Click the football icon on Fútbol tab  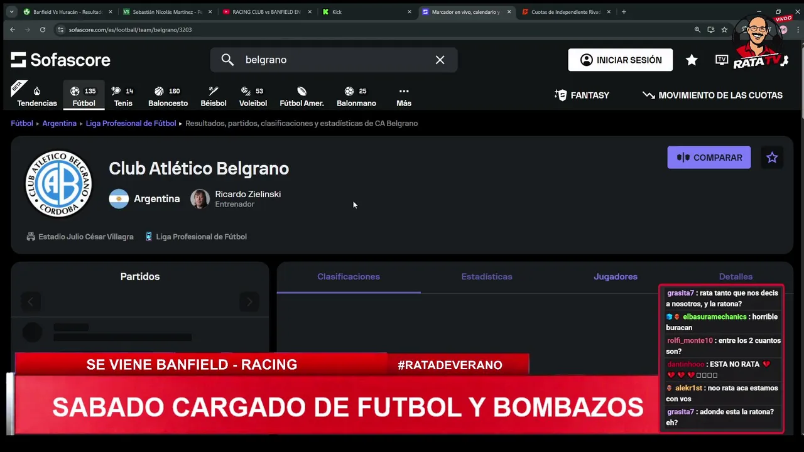click(75, 91)
